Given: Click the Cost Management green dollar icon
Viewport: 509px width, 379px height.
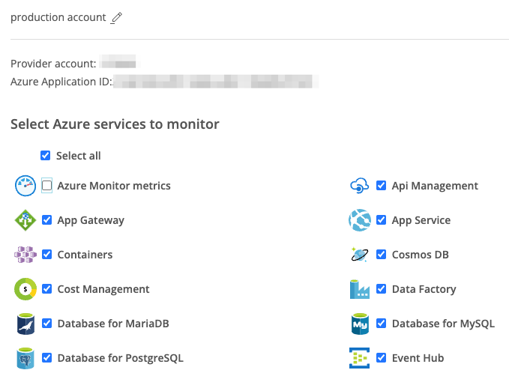Looking at the screenshot, I should tap(25, 289).
